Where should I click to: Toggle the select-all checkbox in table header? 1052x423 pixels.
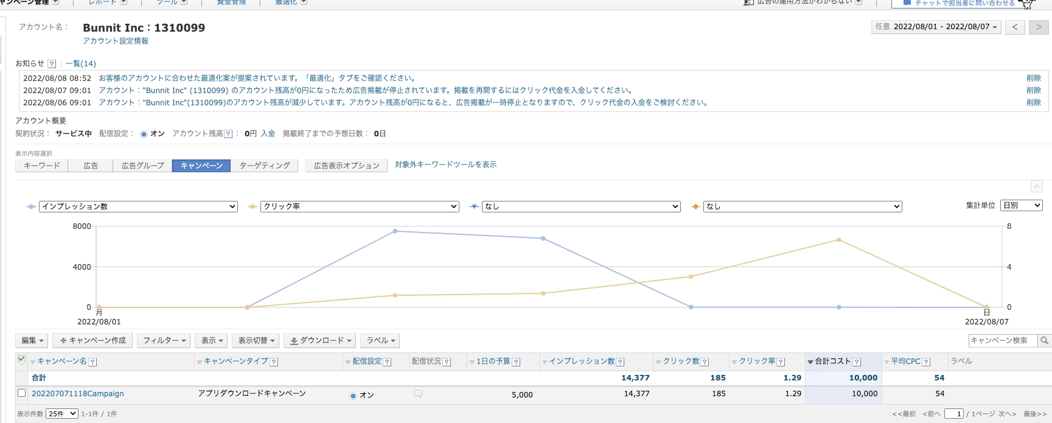click(x=22, y=360)
